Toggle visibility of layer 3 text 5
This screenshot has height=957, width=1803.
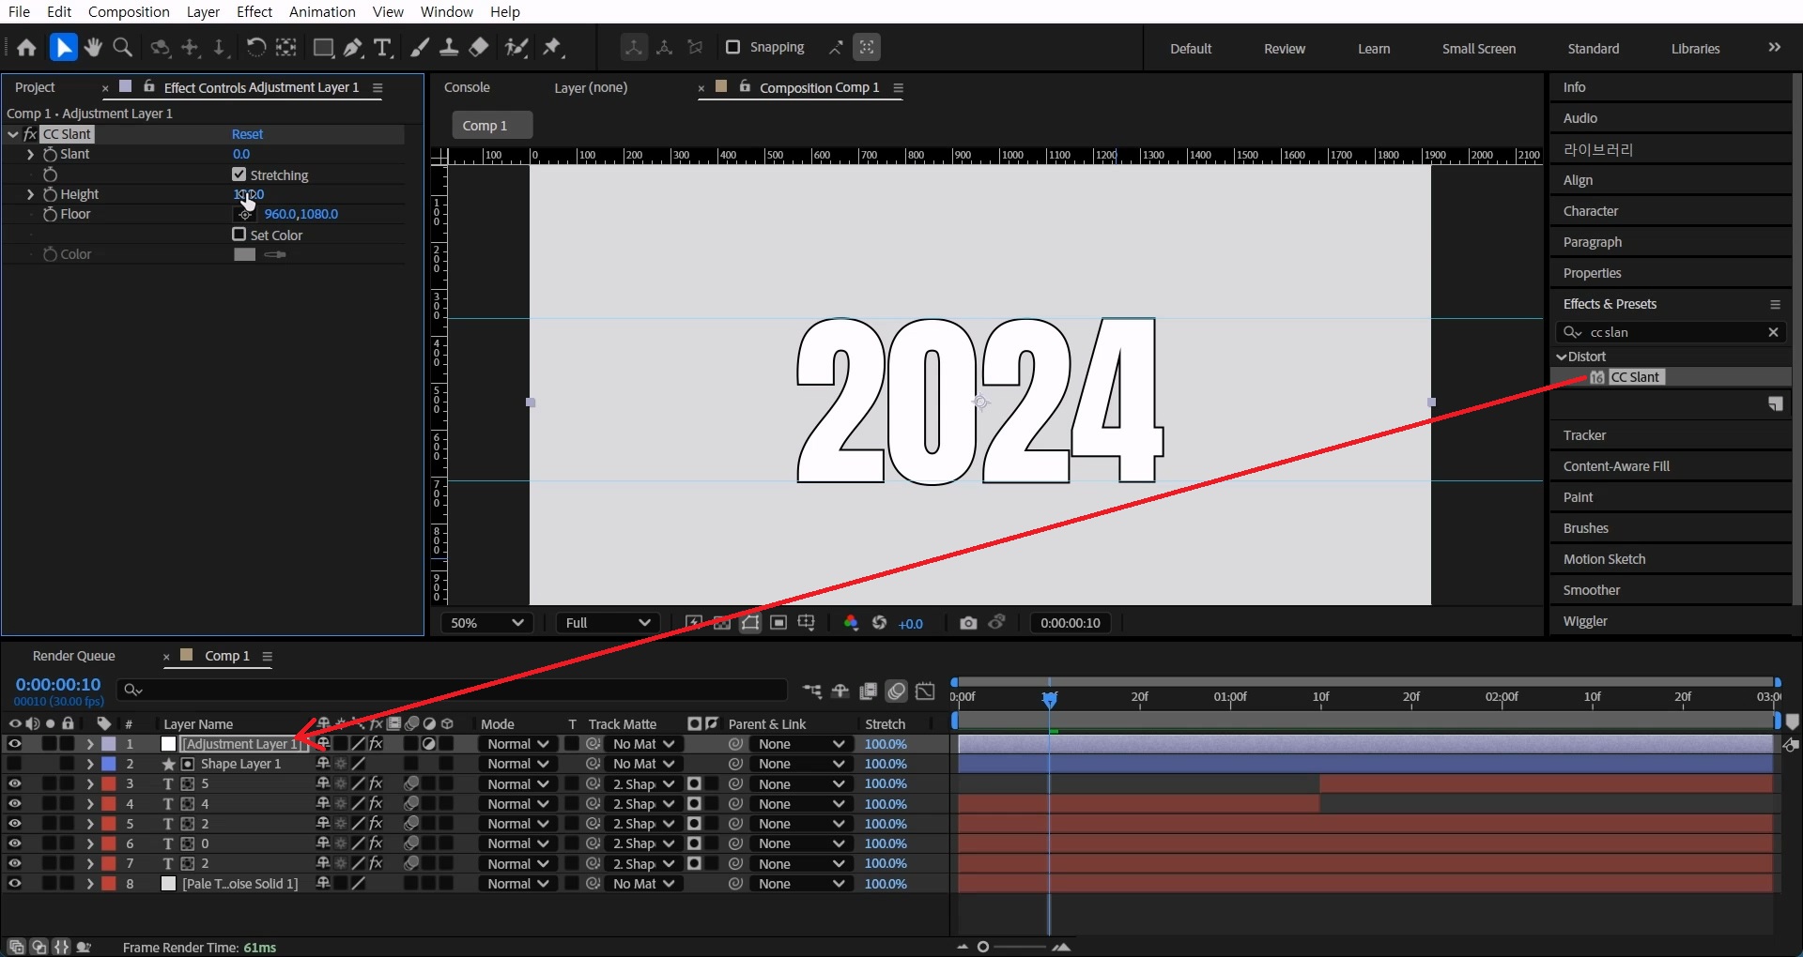[14, 783]
